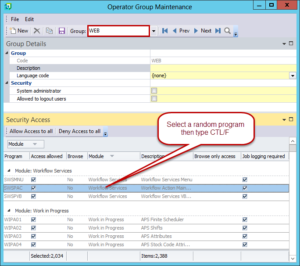Maximize the Group Details pane icon
The width and height of the screenshot is (300, 266).
pyautogui.click(x=291, y=43)
